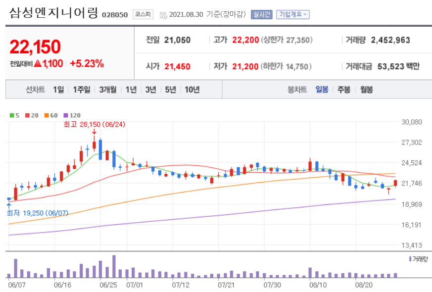Select the 1주일 line chart tab
The height and width of the screenshot is (292, 432).
coord(82,90)
